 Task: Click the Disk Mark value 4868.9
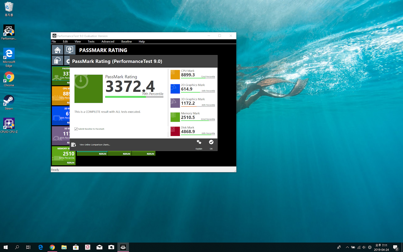(x=188, y=132)
